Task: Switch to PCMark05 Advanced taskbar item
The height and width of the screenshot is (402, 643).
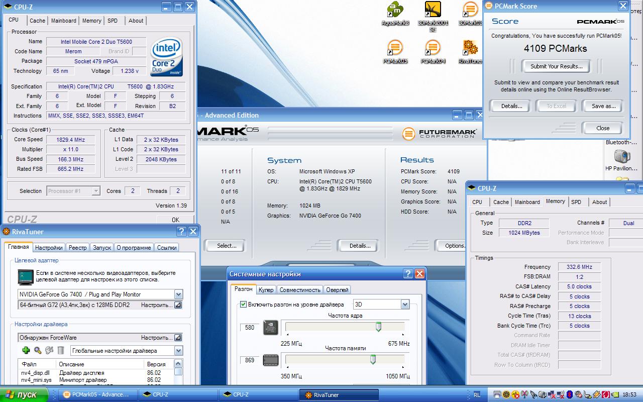Action: coord(98,394)
